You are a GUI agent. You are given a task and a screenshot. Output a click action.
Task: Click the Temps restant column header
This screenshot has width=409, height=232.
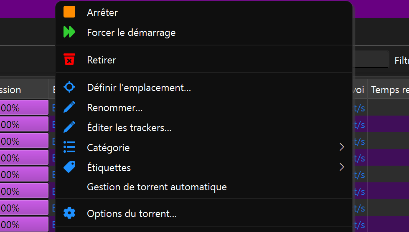389,90
